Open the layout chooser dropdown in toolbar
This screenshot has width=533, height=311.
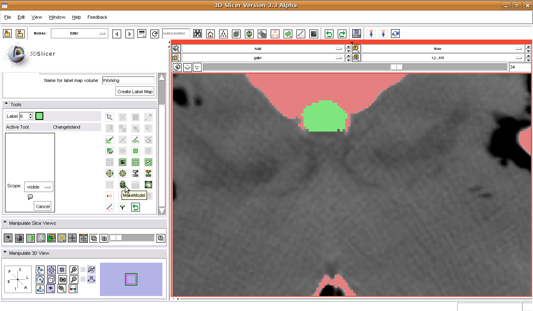tap(356, 34)
